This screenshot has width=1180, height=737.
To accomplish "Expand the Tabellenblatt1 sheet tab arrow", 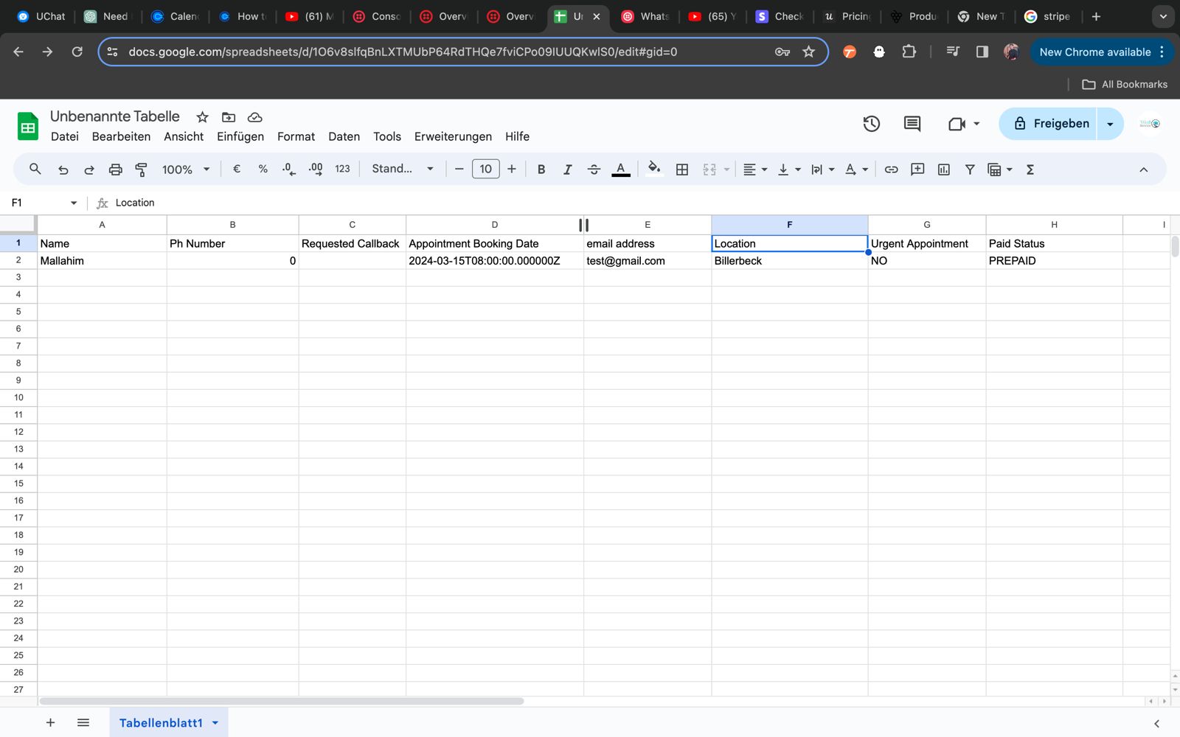I will click(215, 723).
